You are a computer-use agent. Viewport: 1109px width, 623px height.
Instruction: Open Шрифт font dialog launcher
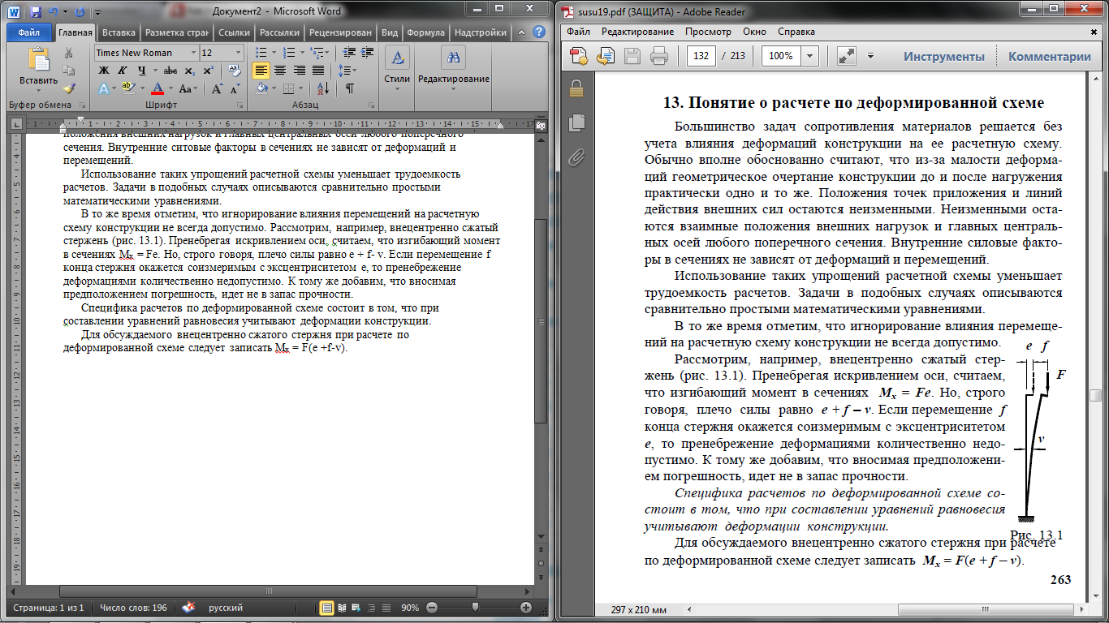coord(239,105)
